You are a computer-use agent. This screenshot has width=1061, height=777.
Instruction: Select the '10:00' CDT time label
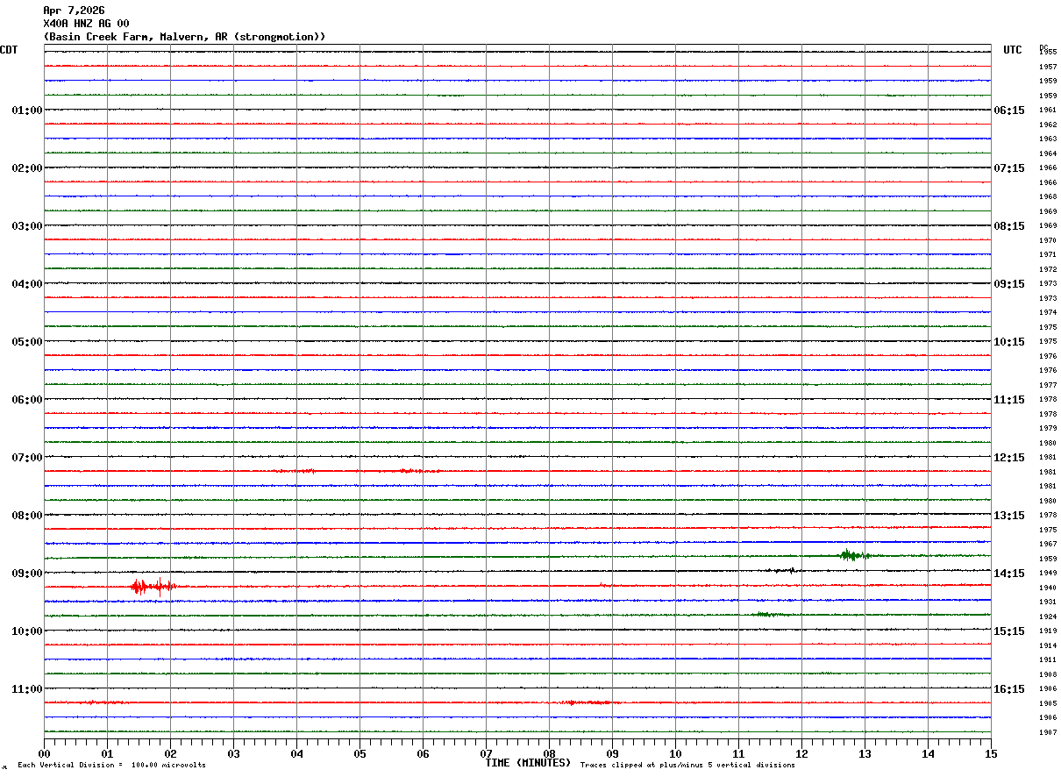pyautogui.click(x=27, y=631)
